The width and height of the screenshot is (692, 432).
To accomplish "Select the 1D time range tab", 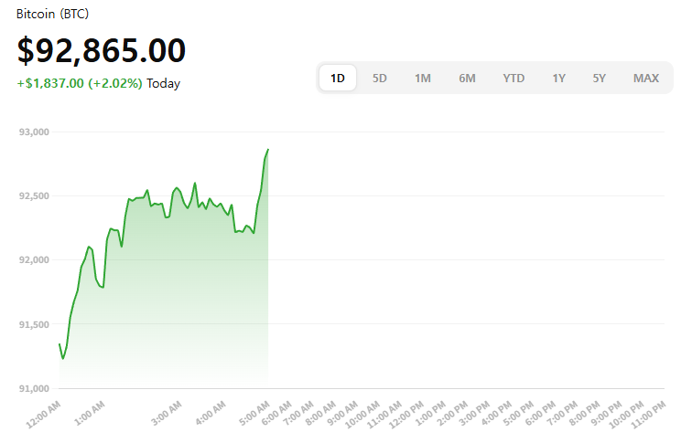I will [x=338, y=79].
